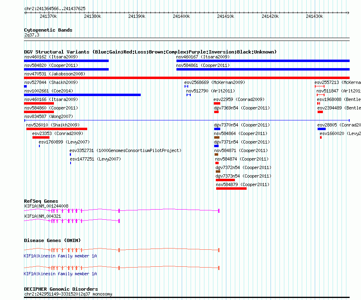This screenshot has width=361, height=300.
Task: Click the esv22959 (Conrad2009) label
Action: pyautogui.click(x=239, y=99)
